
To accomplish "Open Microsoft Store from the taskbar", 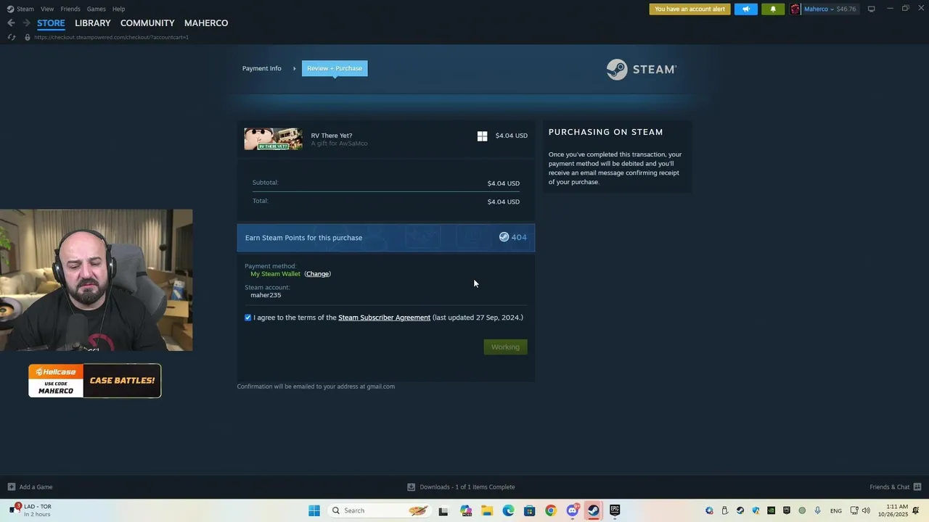I will 530,510.
